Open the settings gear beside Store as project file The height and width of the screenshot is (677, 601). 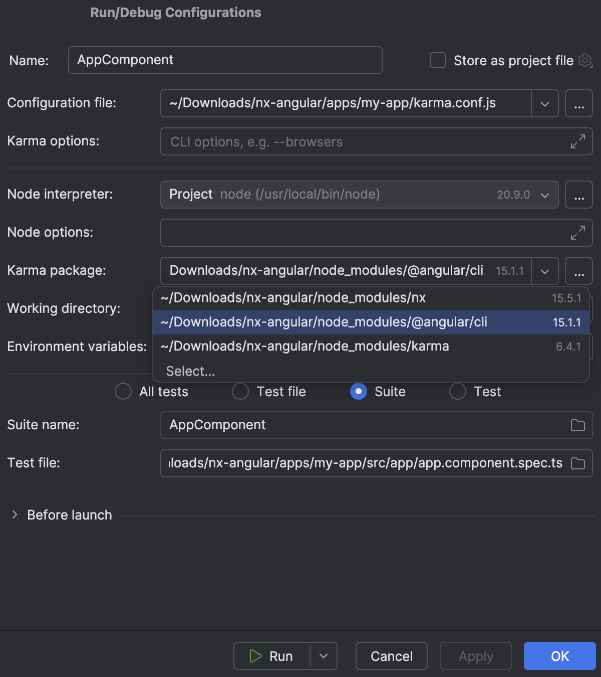click(x=585, y=60)
